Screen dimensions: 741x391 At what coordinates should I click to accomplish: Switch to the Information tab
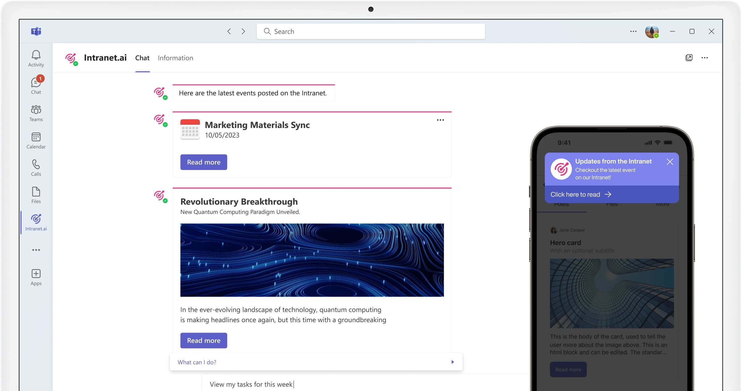click(x=175, y=58)
